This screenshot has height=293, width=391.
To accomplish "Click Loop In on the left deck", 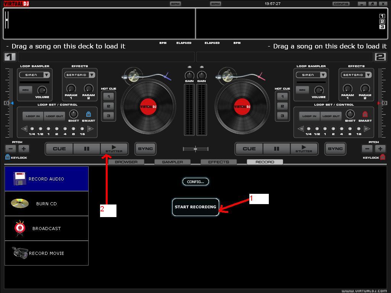I will [x=33, y=116].
